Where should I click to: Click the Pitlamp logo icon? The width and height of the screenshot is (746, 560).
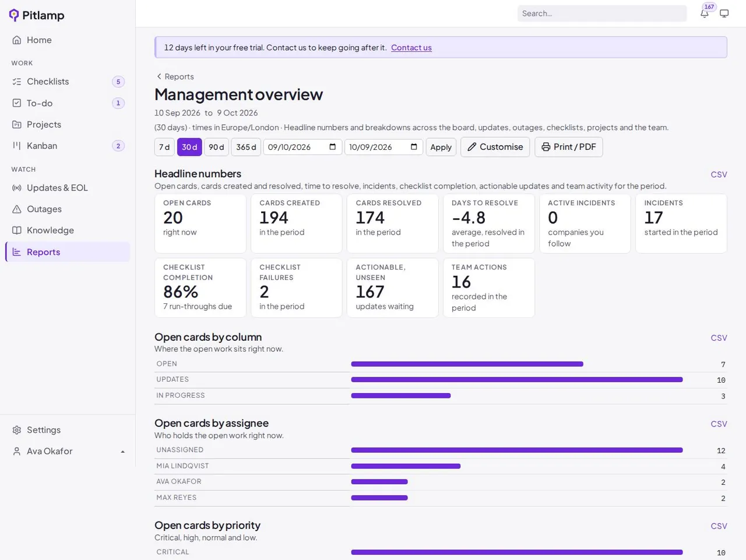[x=14, y=15]
